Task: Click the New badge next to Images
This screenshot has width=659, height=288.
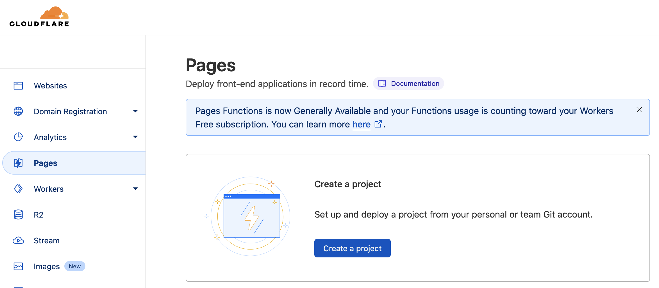Action: 75,266
